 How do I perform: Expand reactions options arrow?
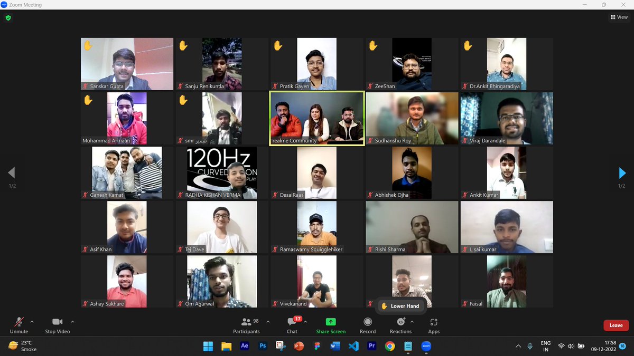tap(412, 322)
